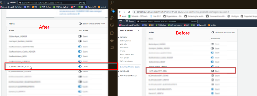This screenshot has width=257, height=96.
Task: Open AWS Cost Explorer shortcut in Before window
Action: click(175, 25)
